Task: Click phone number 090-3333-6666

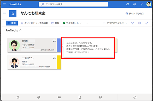Action: point(28,64)
